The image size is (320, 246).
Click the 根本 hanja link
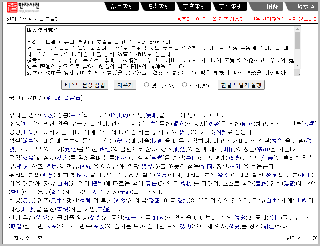click(x=306, y=175)
